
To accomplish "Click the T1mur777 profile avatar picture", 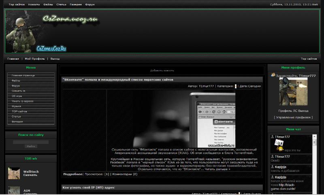I will [293, 92].
